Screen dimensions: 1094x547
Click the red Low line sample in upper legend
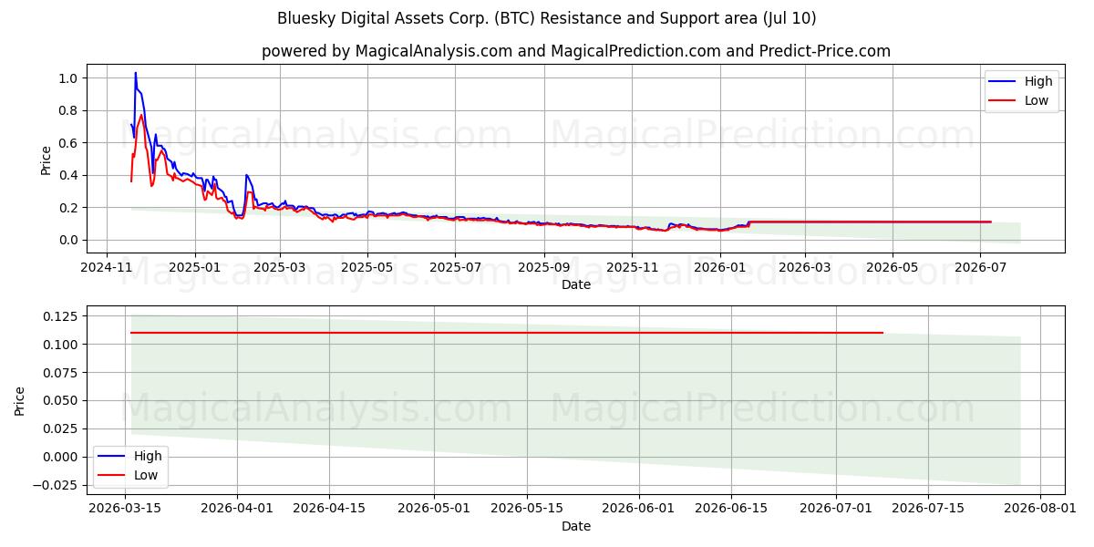tap(1003, 101)
